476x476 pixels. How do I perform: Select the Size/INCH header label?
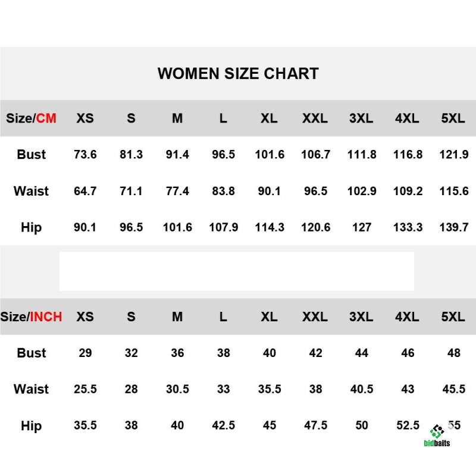[x=31, y=317]
